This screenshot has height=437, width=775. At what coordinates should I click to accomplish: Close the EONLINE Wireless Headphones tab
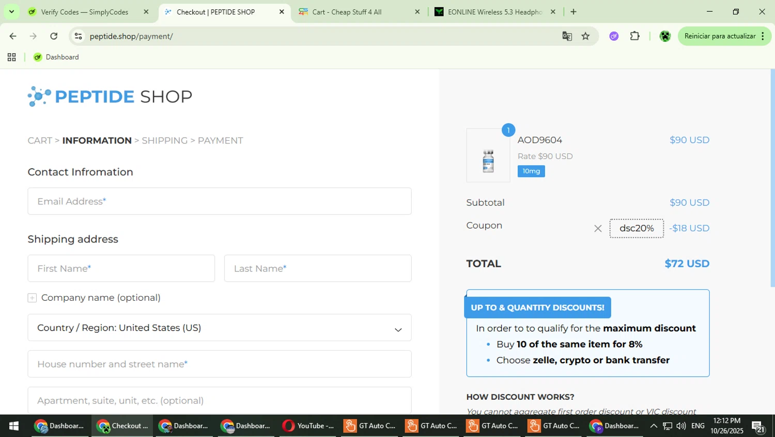(553, 12)
